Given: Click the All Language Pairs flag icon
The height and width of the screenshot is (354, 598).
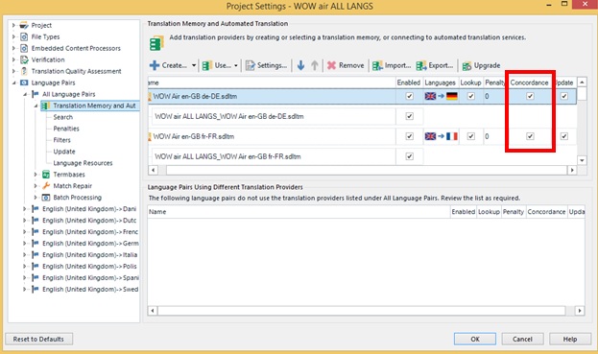Looking at the screenshot, I should pyautogui.click(x=36, y=94).
